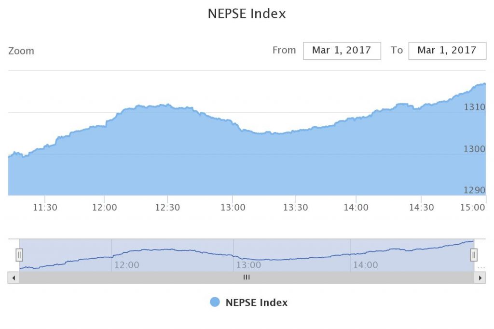Select the 13:00 marker in the navigator
Image resolution: width=494 pixels, height=329 pixels.
tap(248, 265)
